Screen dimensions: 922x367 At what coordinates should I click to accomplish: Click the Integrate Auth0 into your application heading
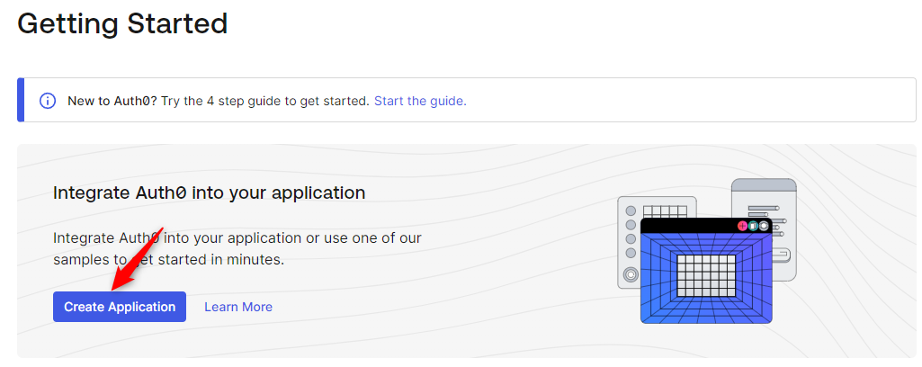click(x=210, y=192)
